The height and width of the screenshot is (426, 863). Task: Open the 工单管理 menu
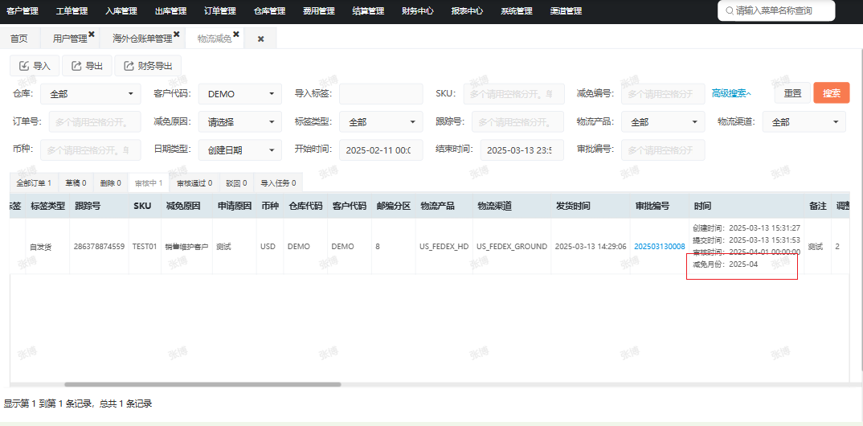[72, 11]
